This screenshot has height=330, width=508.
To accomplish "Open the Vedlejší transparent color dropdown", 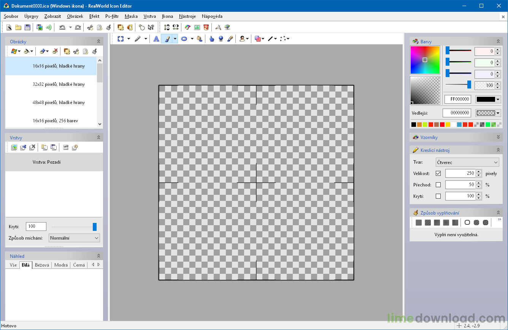I will pos(488,113).
